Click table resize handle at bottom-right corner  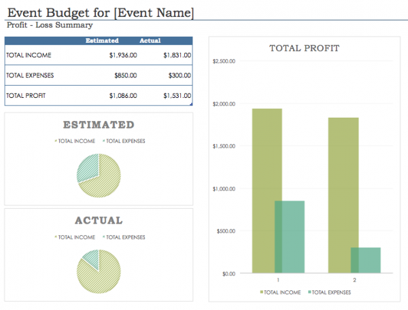click(x=191, y=104)
